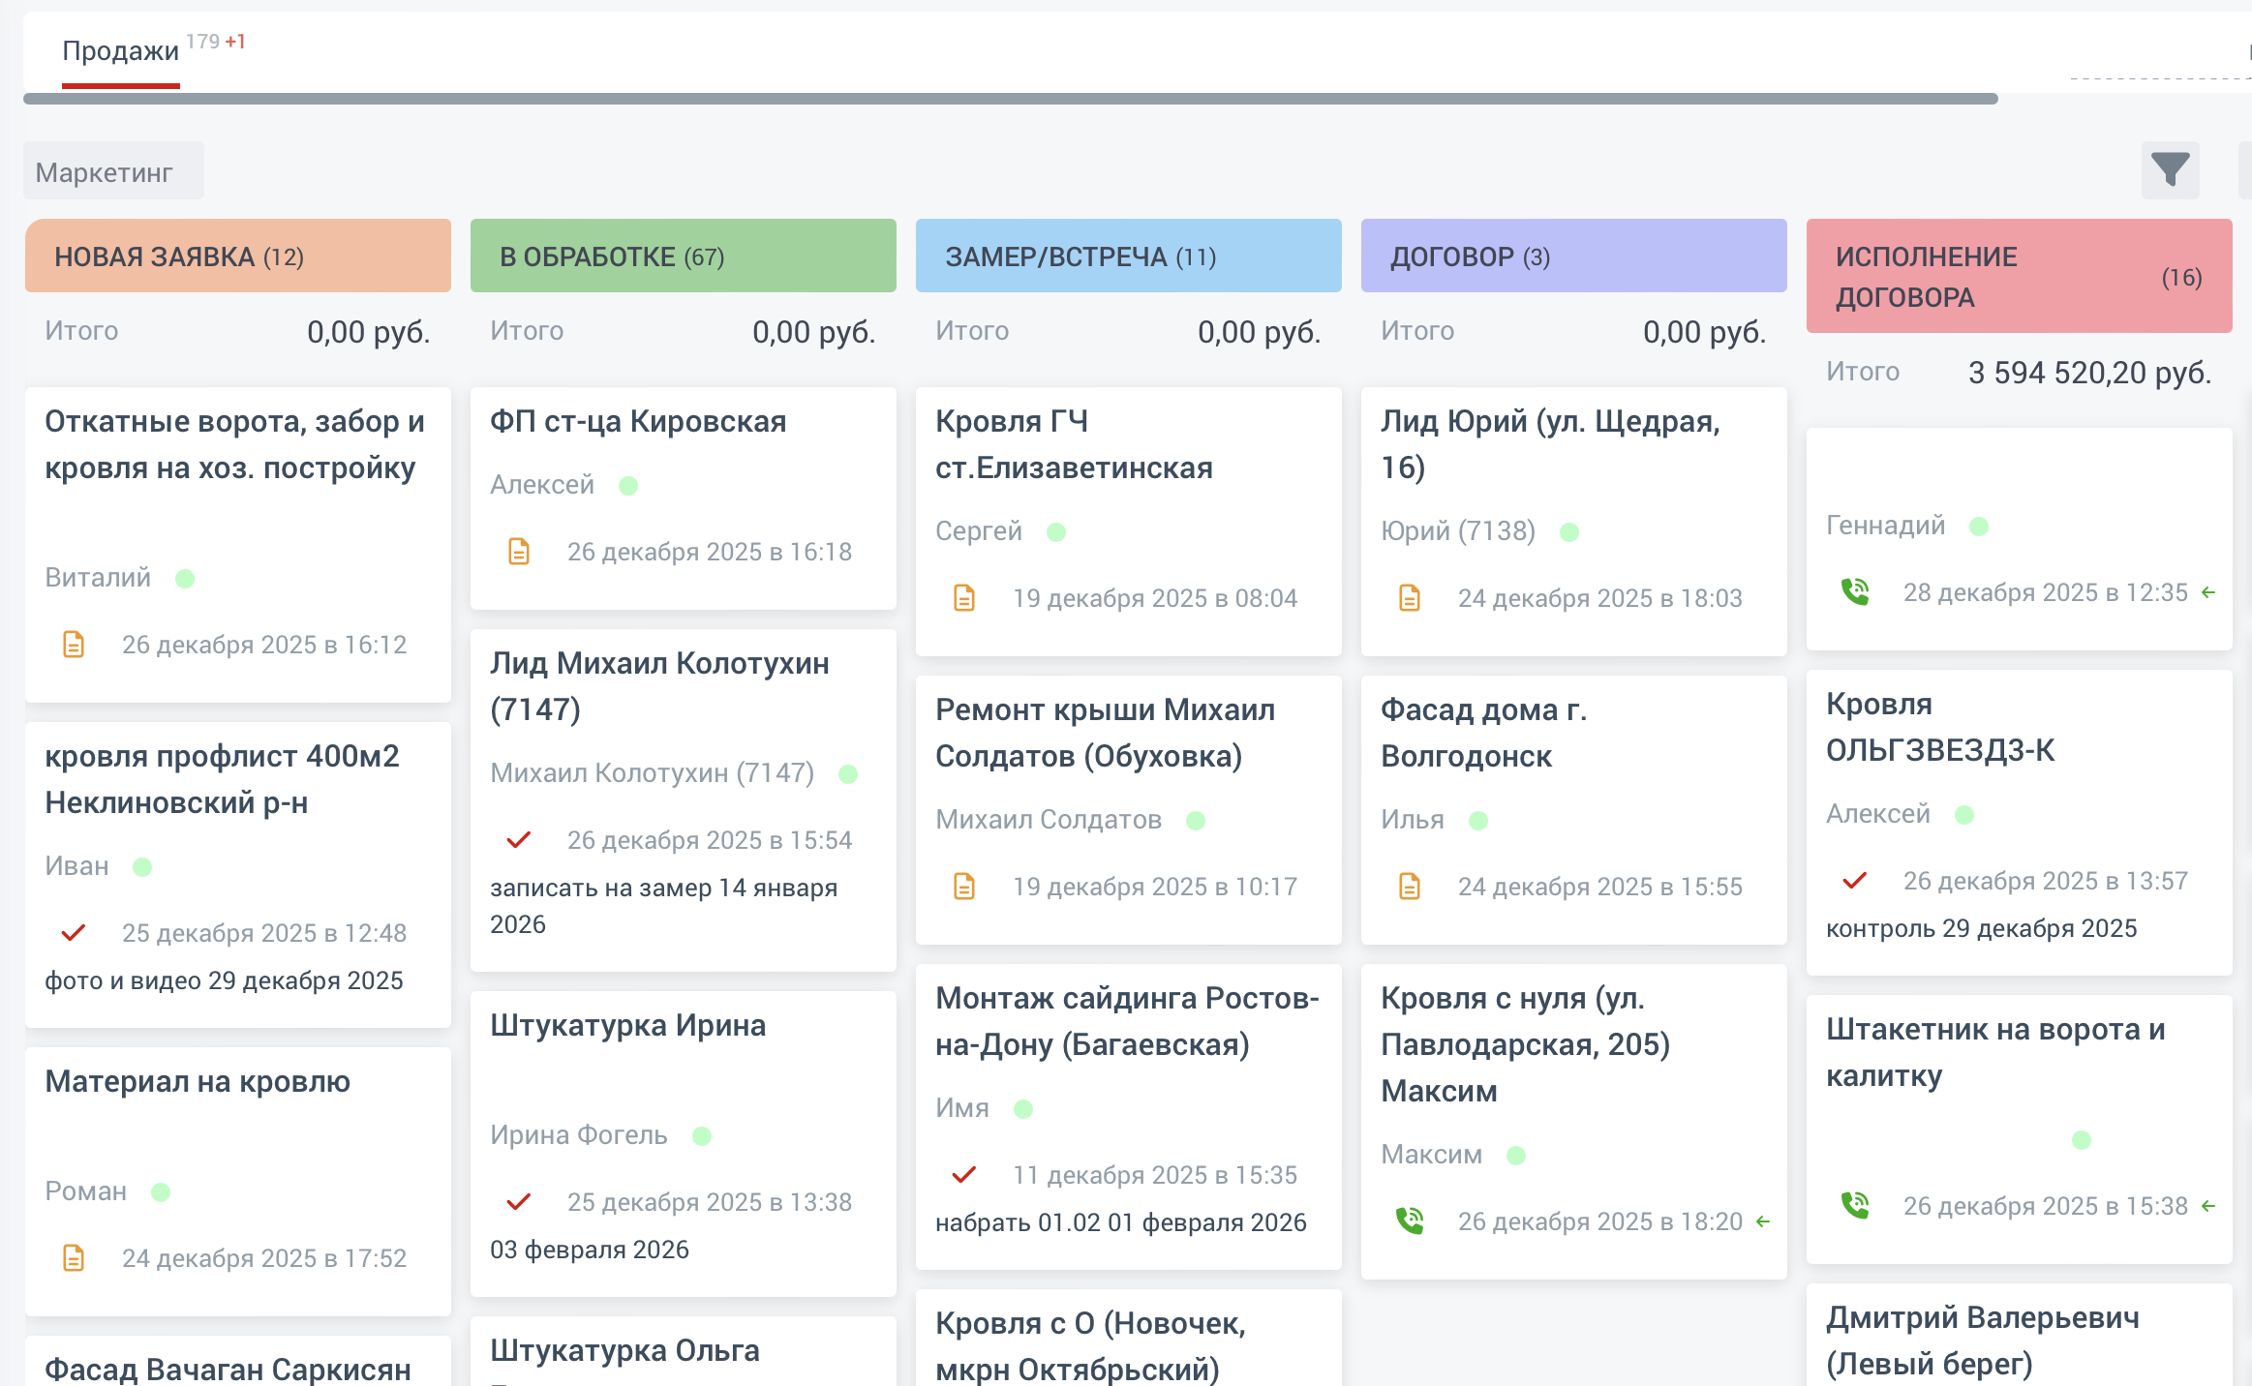This screenshot has width=2252, height=1386.
Task: Click green status dot next to Сергей
Action: (x=1056, y=531)
